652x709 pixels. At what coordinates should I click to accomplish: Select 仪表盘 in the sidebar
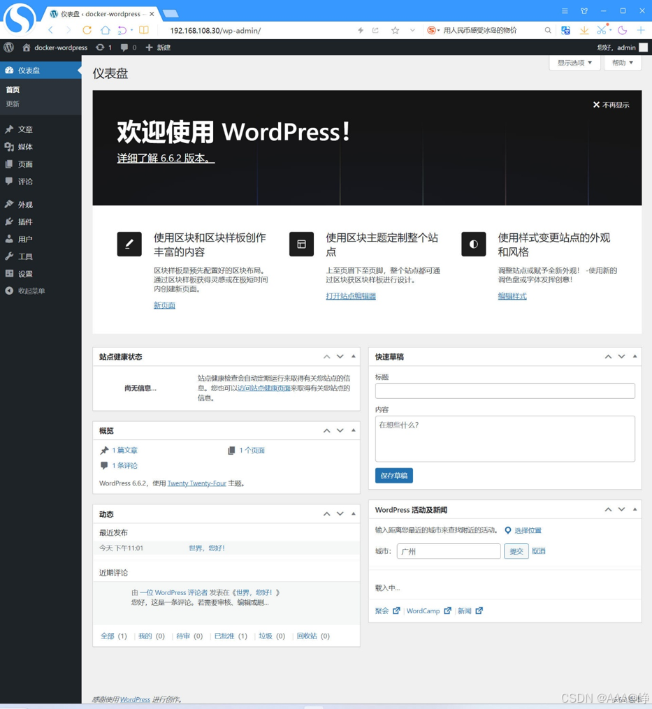tap(41, 71)
